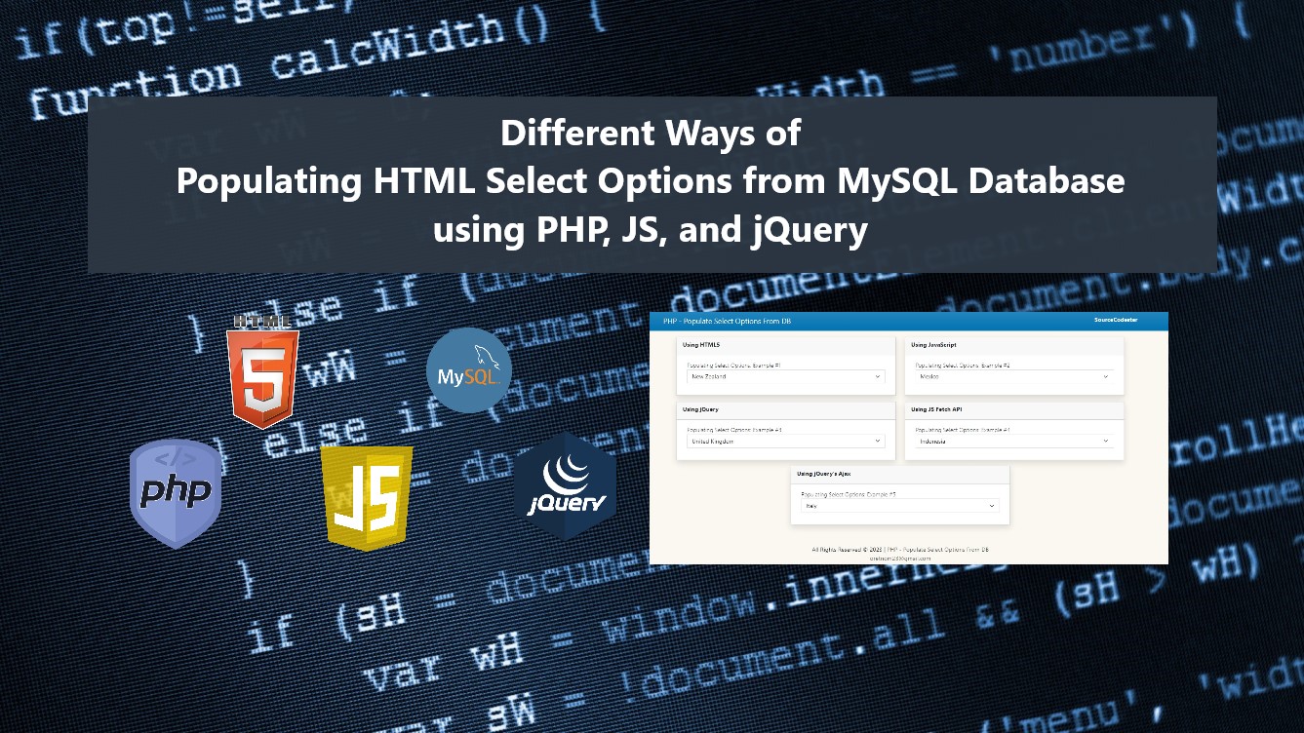The width and height of the screenshot is (1304, 733).
Task: Open the Mexico dropdown under Using JavaScript
Action: [x=1013, y=376]
